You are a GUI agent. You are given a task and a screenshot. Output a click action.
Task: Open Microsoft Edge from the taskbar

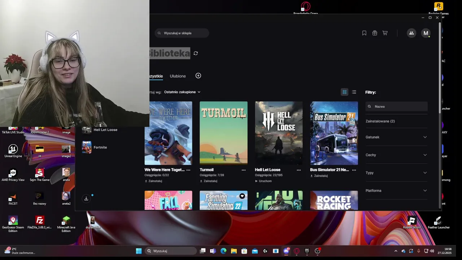[223, 251]
